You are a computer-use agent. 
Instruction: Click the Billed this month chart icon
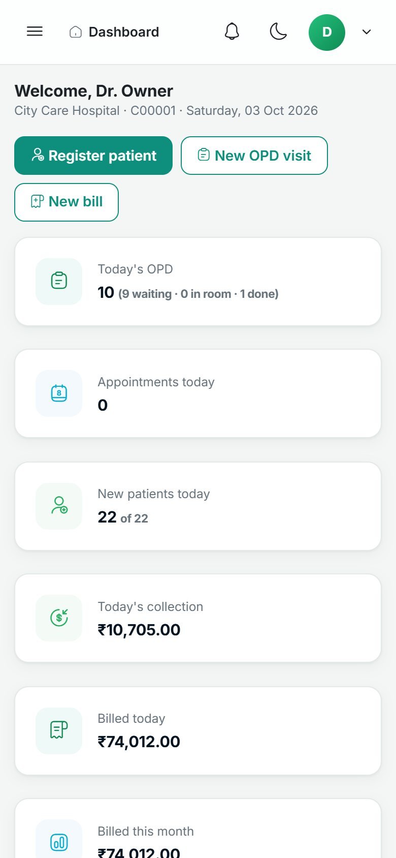coord(59,842)
